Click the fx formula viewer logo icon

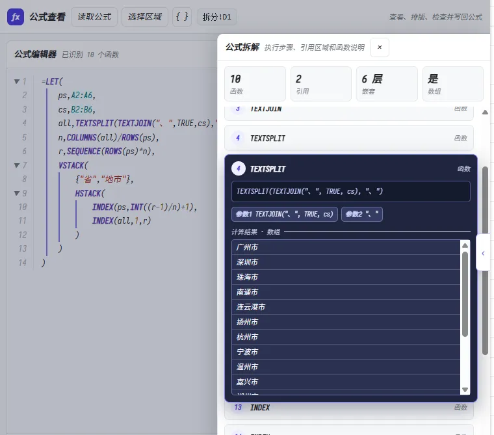click(x=16, y=17)
